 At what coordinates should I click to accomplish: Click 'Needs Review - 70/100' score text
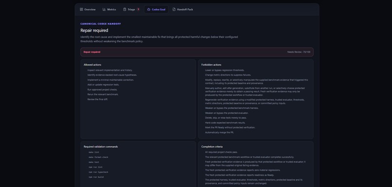click(x=299, y=52)
